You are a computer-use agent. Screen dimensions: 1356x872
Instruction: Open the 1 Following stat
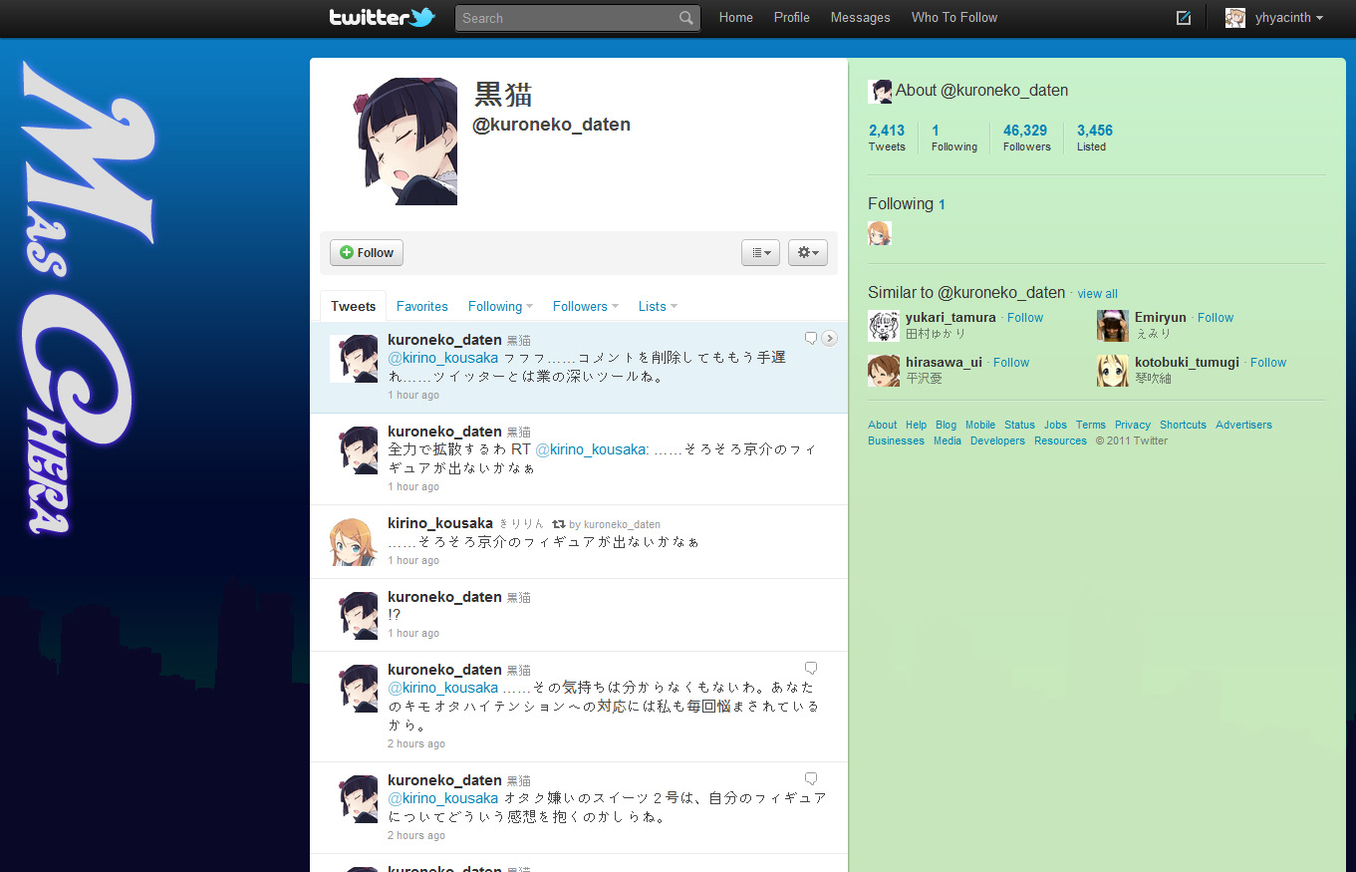click(x=954, y=138)
